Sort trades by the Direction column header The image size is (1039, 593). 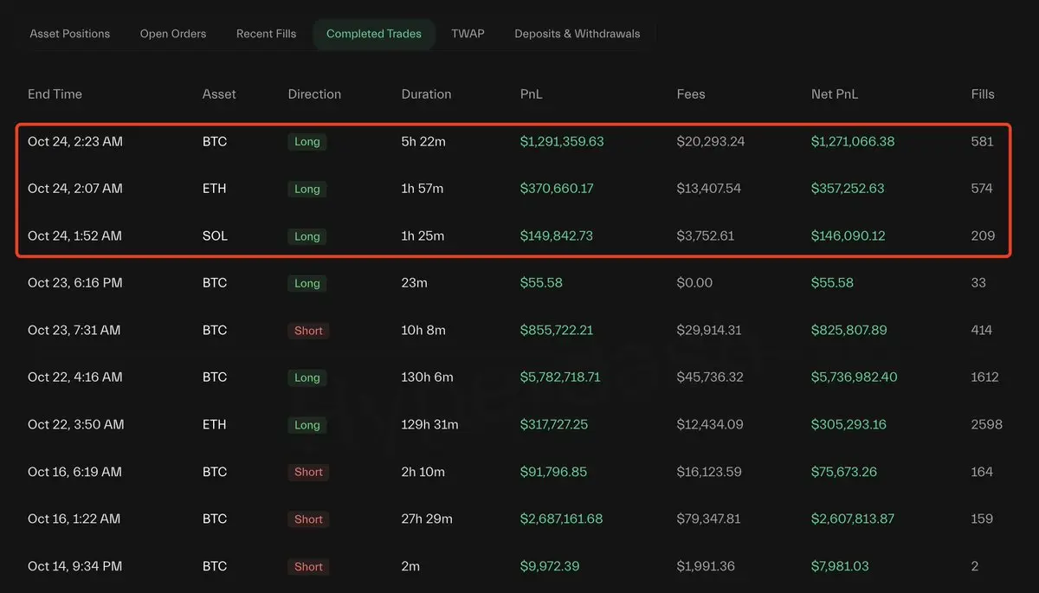(314, 94)
